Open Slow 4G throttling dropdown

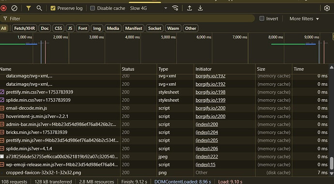[x=149, y=8]
